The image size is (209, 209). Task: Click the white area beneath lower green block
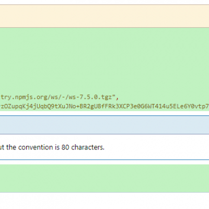pyautogui.click(x=104, y=201)
